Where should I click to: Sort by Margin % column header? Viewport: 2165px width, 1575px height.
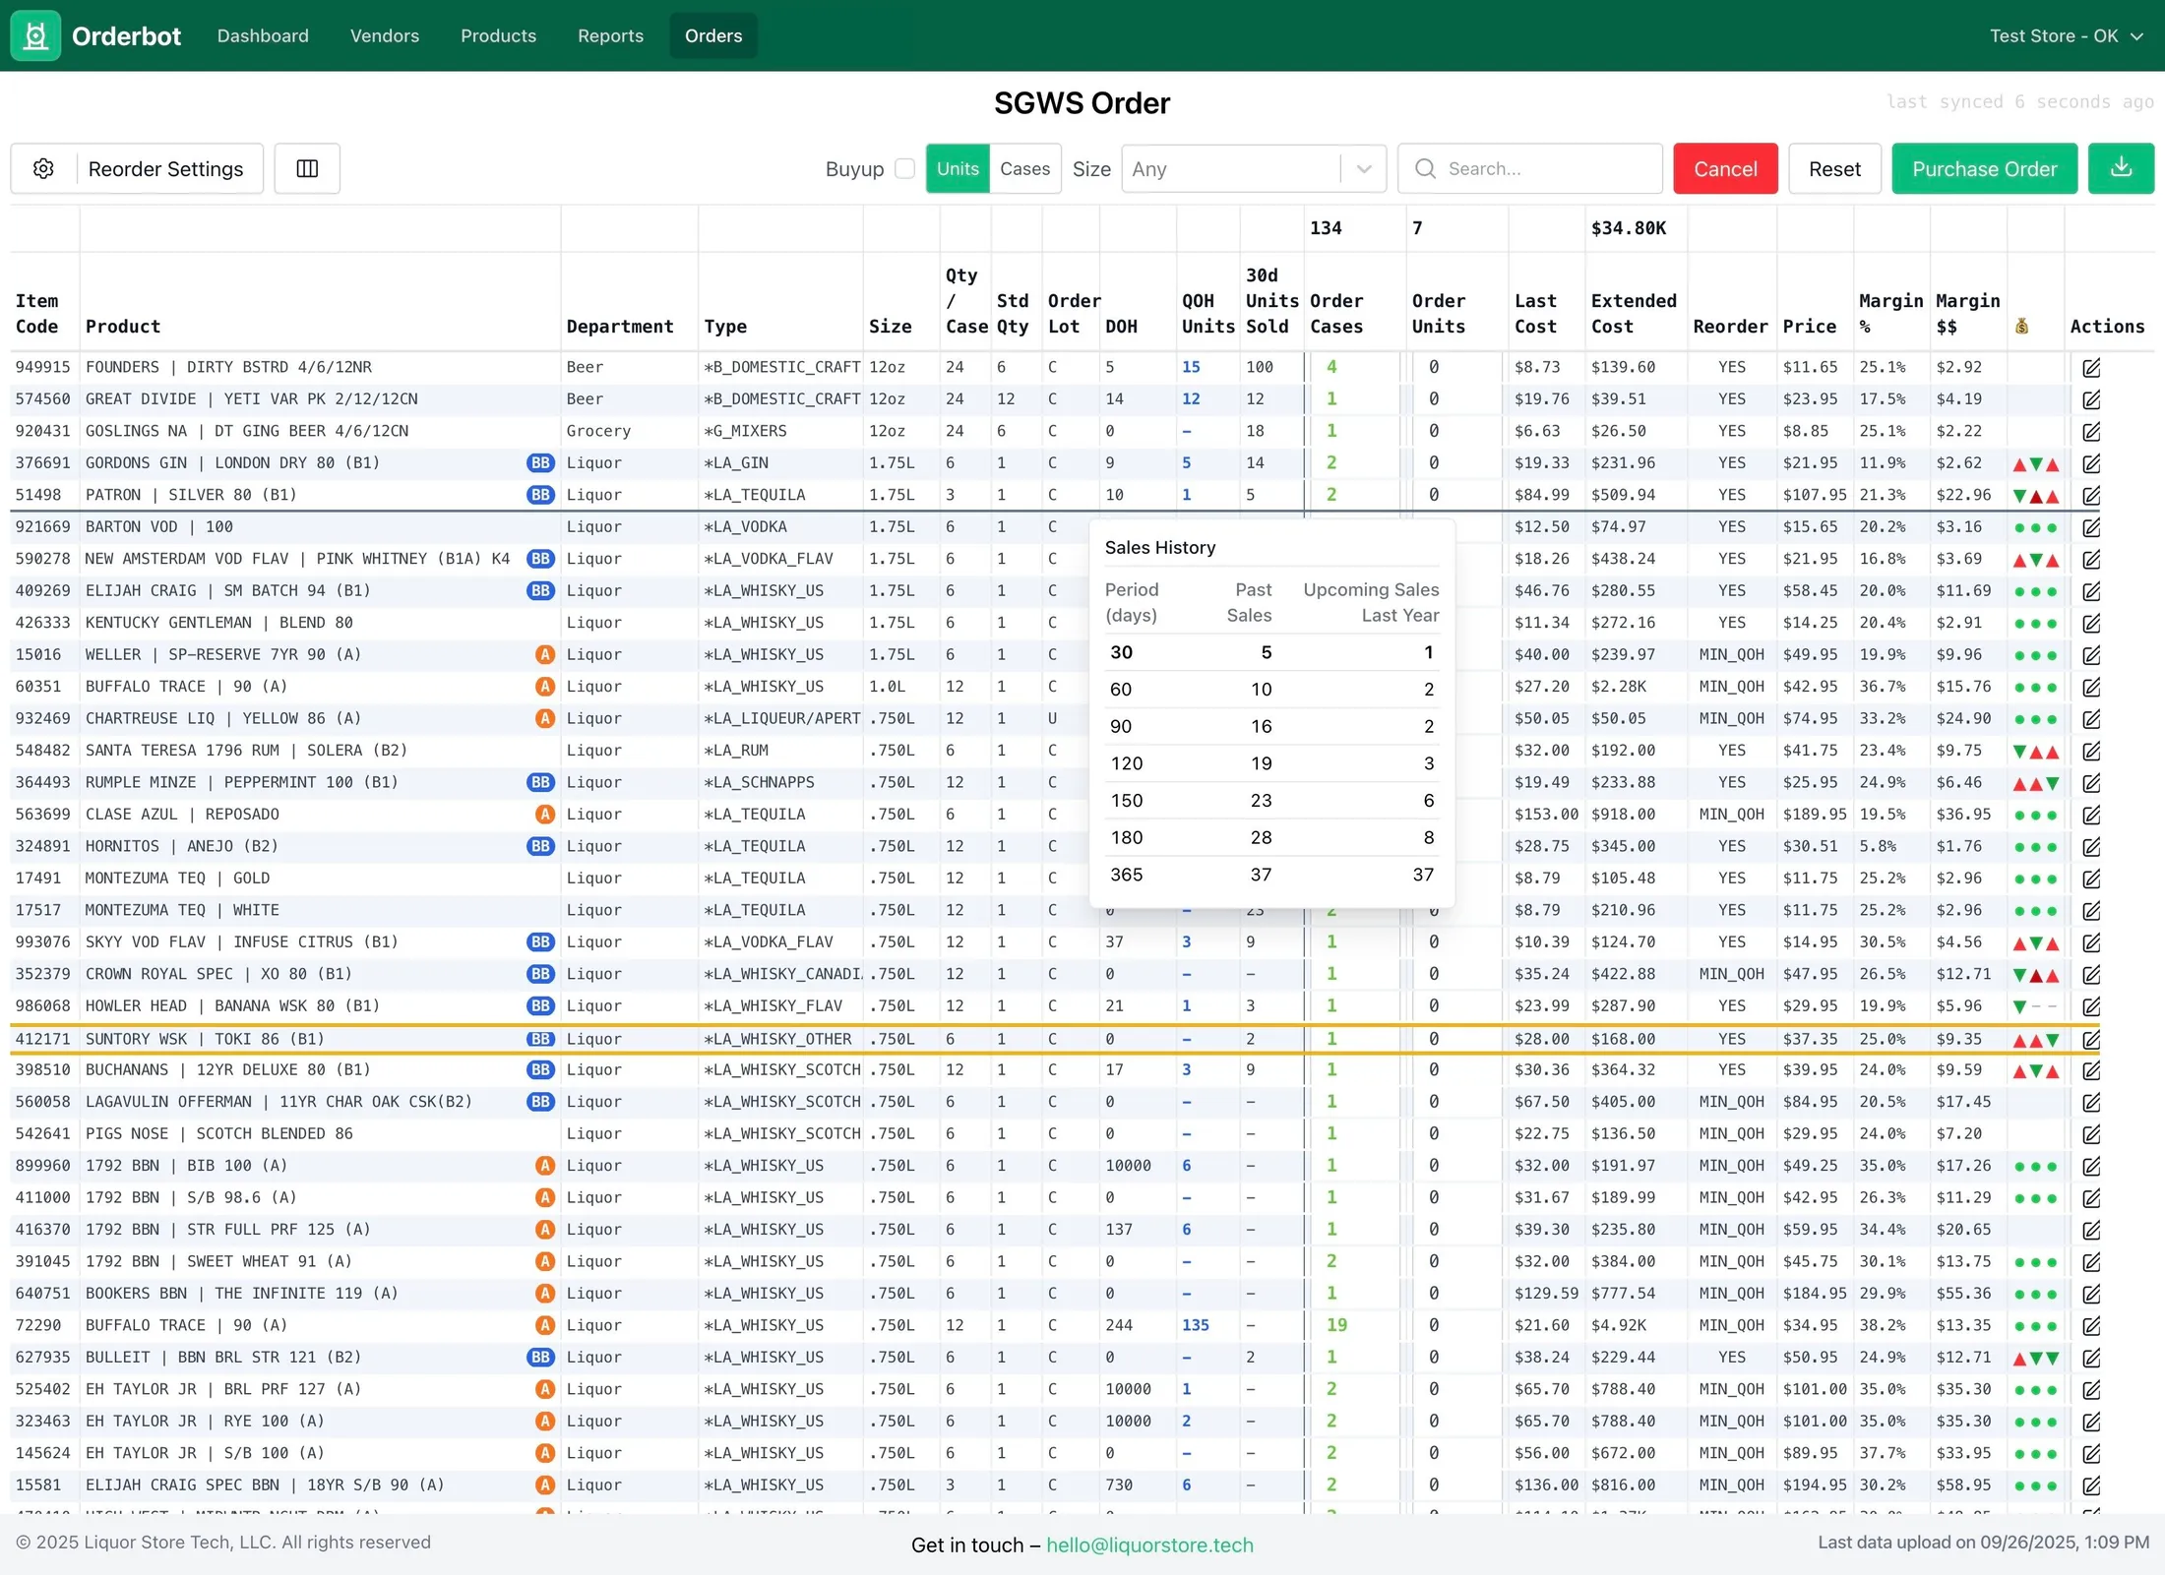click(1890, 314)
